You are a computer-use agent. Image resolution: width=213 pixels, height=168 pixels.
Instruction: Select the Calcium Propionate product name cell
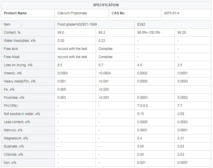tap(72, 13)
